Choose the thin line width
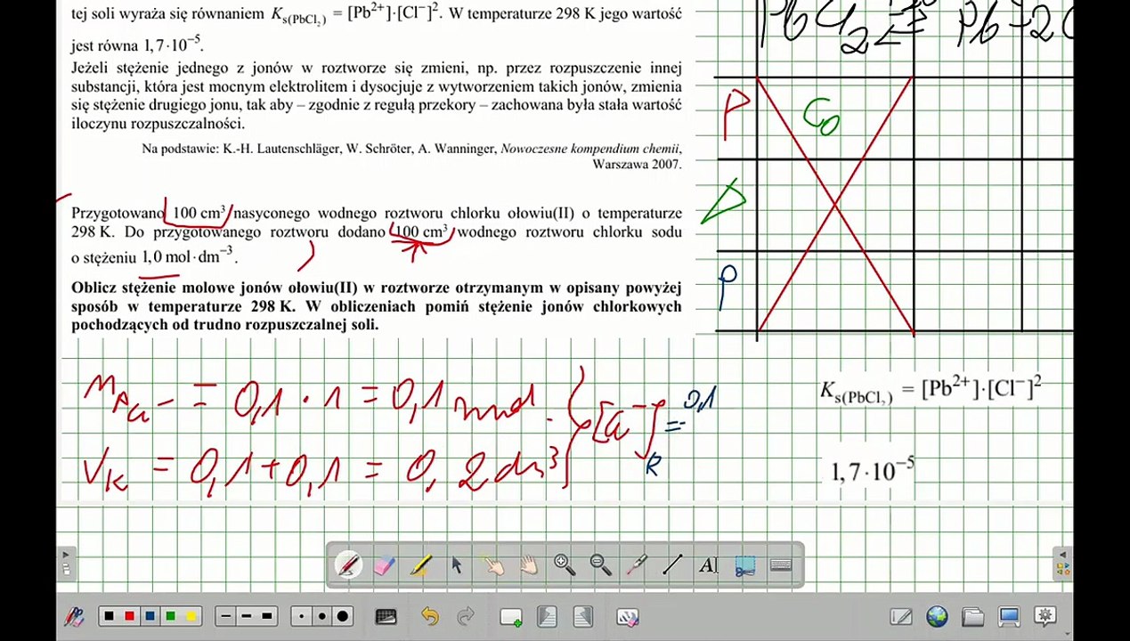1130x641 pixels. (226, 616)
